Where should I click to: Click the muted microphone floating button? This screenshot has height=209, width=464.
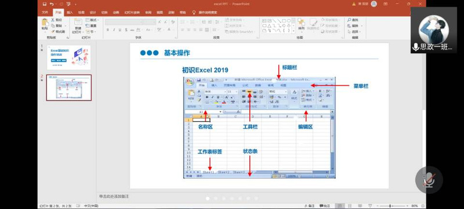[429, 180]
